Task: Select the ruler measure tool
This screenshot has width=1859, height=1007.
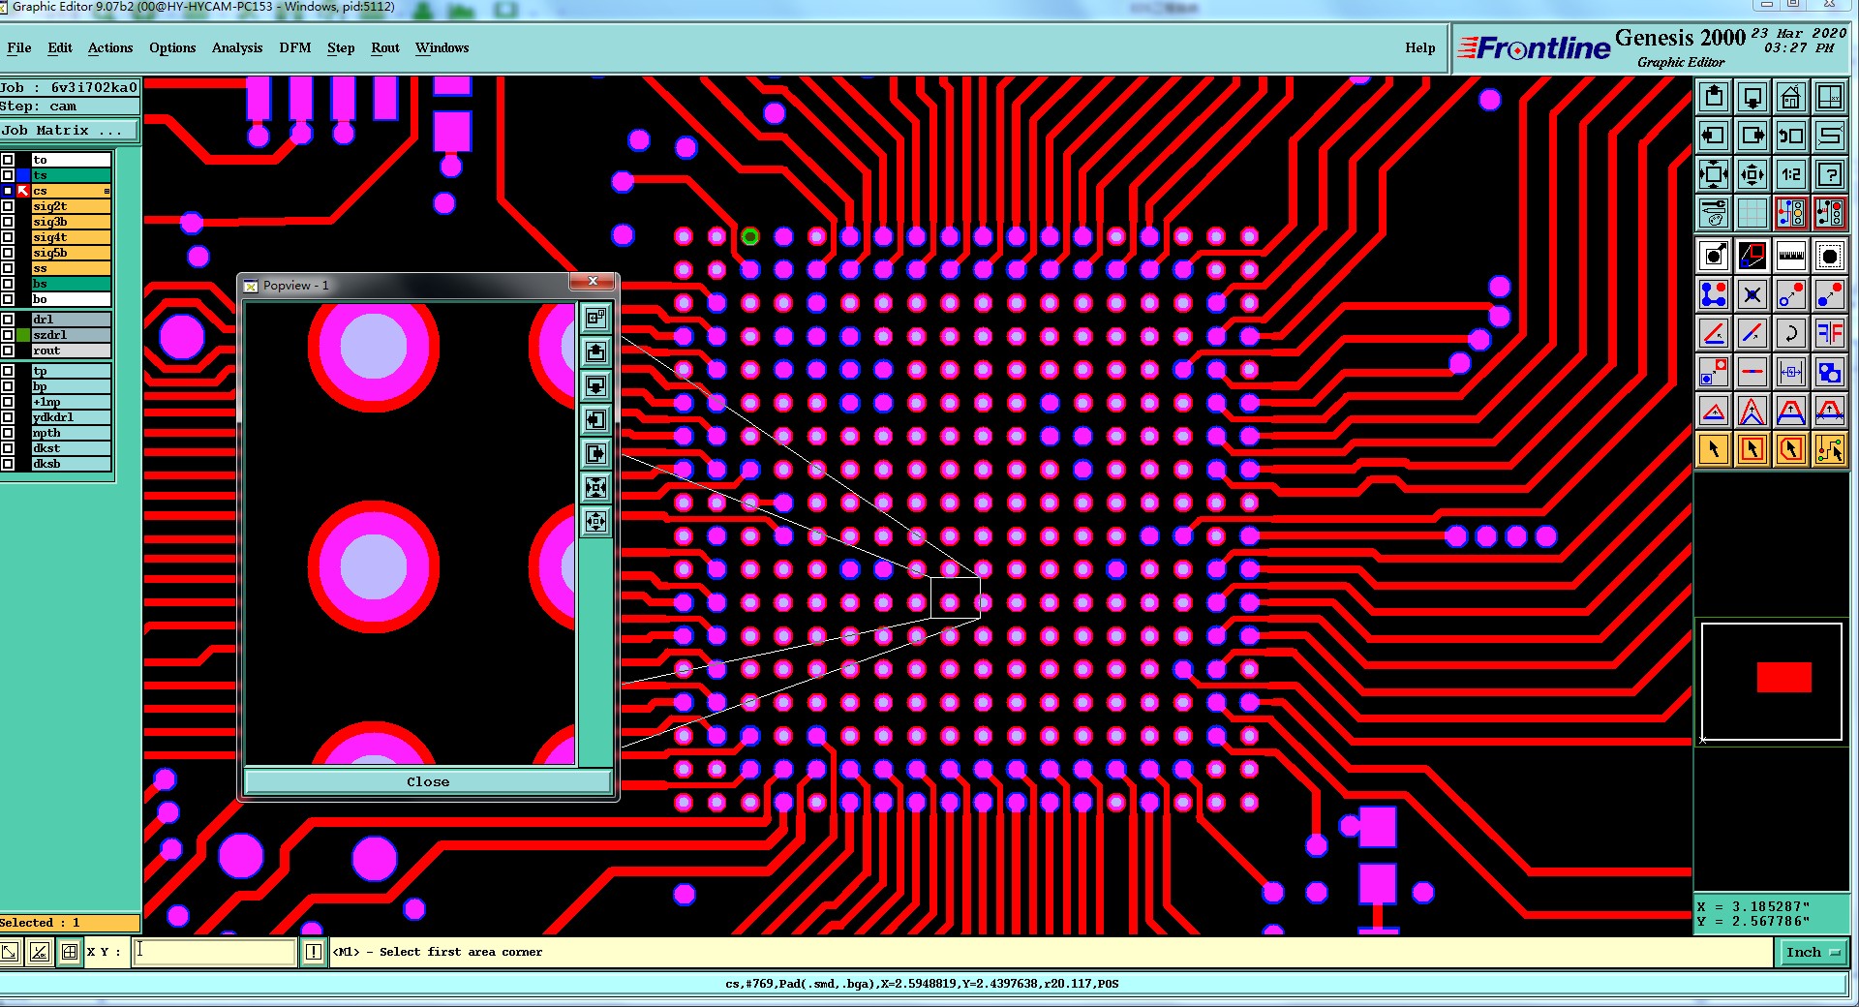Action: point(1791,257)
